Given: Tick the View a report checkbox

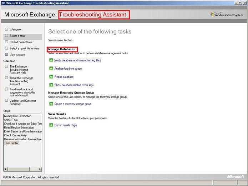Looking at the screenshot, I should 6,55.
